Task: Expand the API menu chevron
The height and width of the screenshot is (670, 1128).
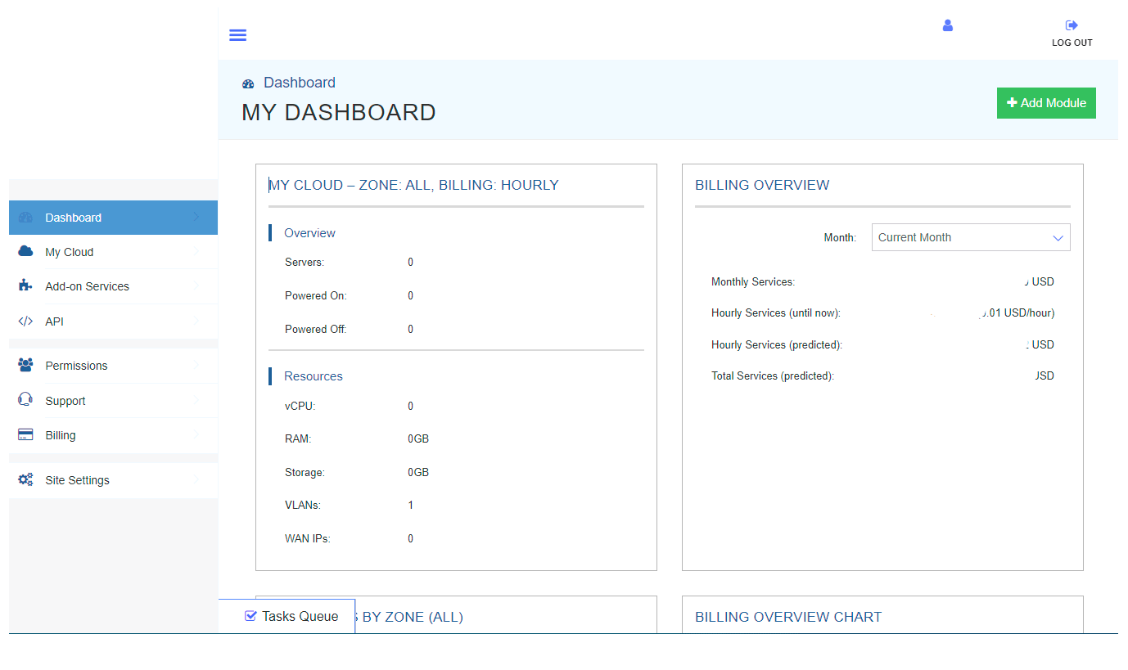Action: pyautogui.click(x=196, y=322)
